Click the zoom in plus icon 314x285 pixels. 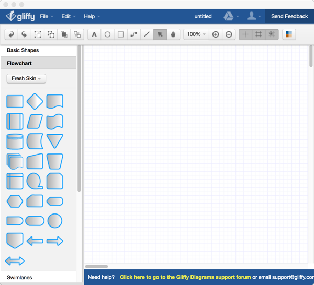(x=216, y=34)
